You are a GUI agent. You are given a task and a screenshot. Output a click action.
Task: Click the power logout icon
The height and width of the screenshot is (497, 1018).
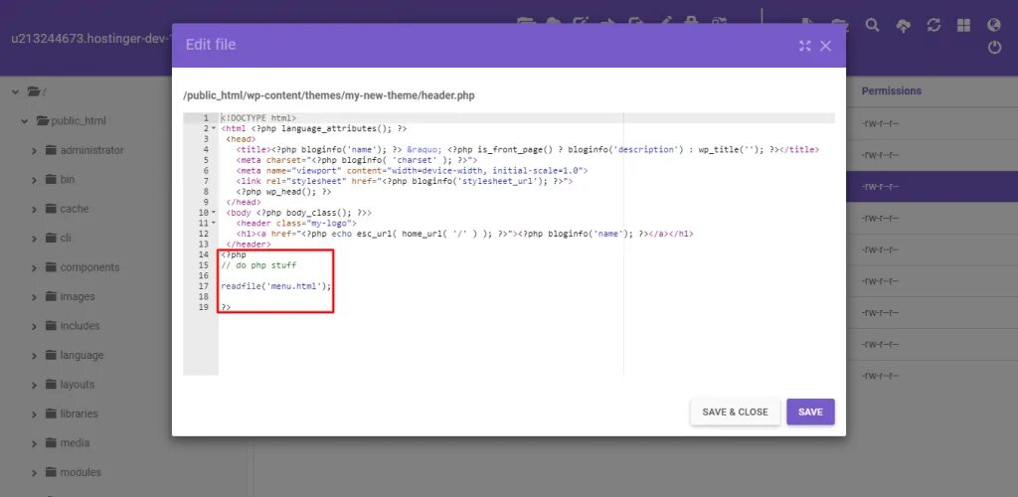[994, 48]
